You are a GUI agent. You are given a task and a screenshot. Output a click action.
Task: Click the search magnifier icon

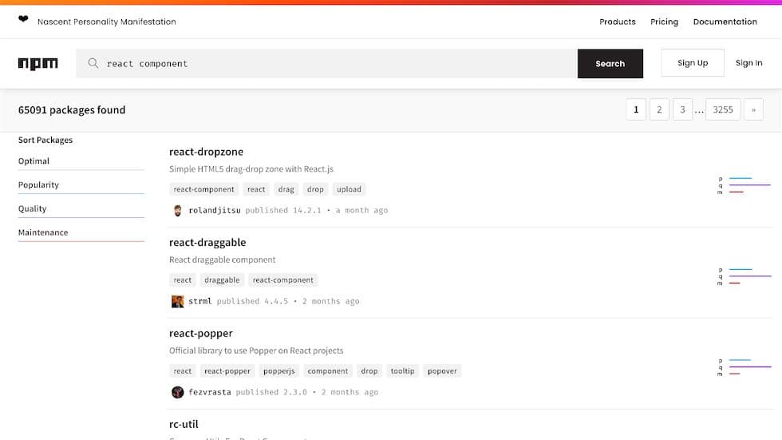point(93,63)
